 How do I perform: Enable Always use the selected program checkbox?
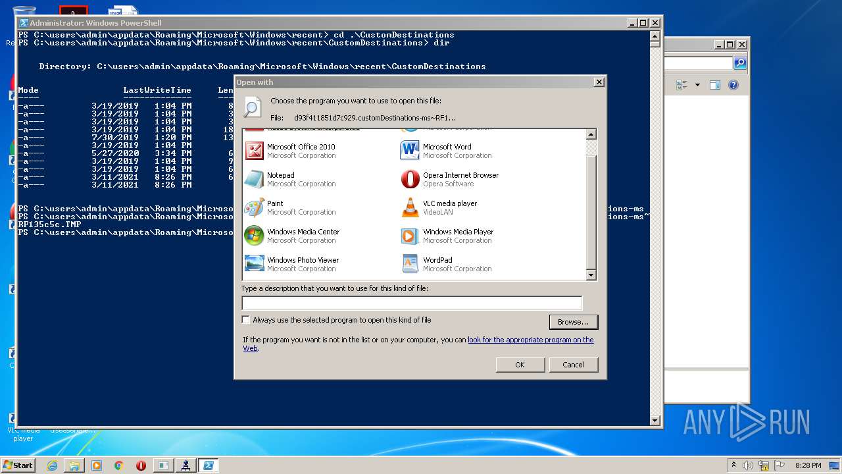click(x=246, y=320)
